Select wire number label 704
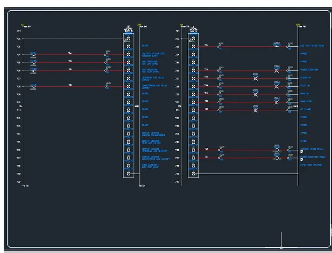This screenshot has height=253, width=332. tap(70, 53)
